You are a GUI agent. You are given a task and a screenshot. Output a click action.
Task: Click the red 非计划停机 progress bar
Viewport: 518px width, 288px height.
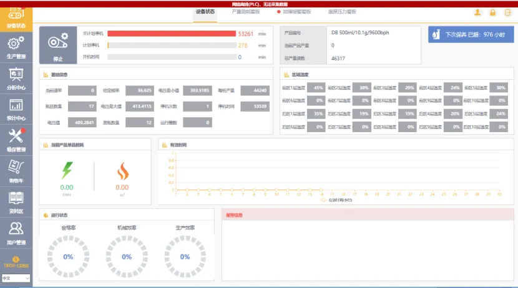[x=172, y=34]
